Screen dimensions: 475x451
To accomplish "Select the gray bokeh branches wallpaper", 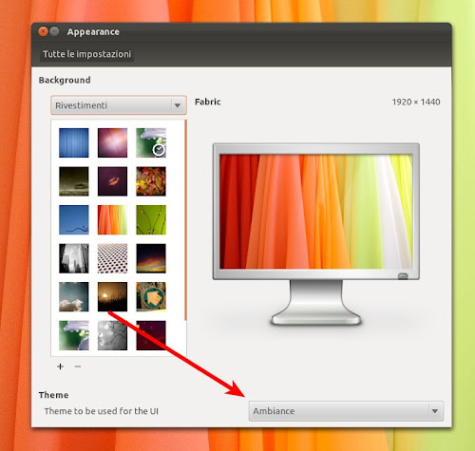I will (x=112, y=335).
